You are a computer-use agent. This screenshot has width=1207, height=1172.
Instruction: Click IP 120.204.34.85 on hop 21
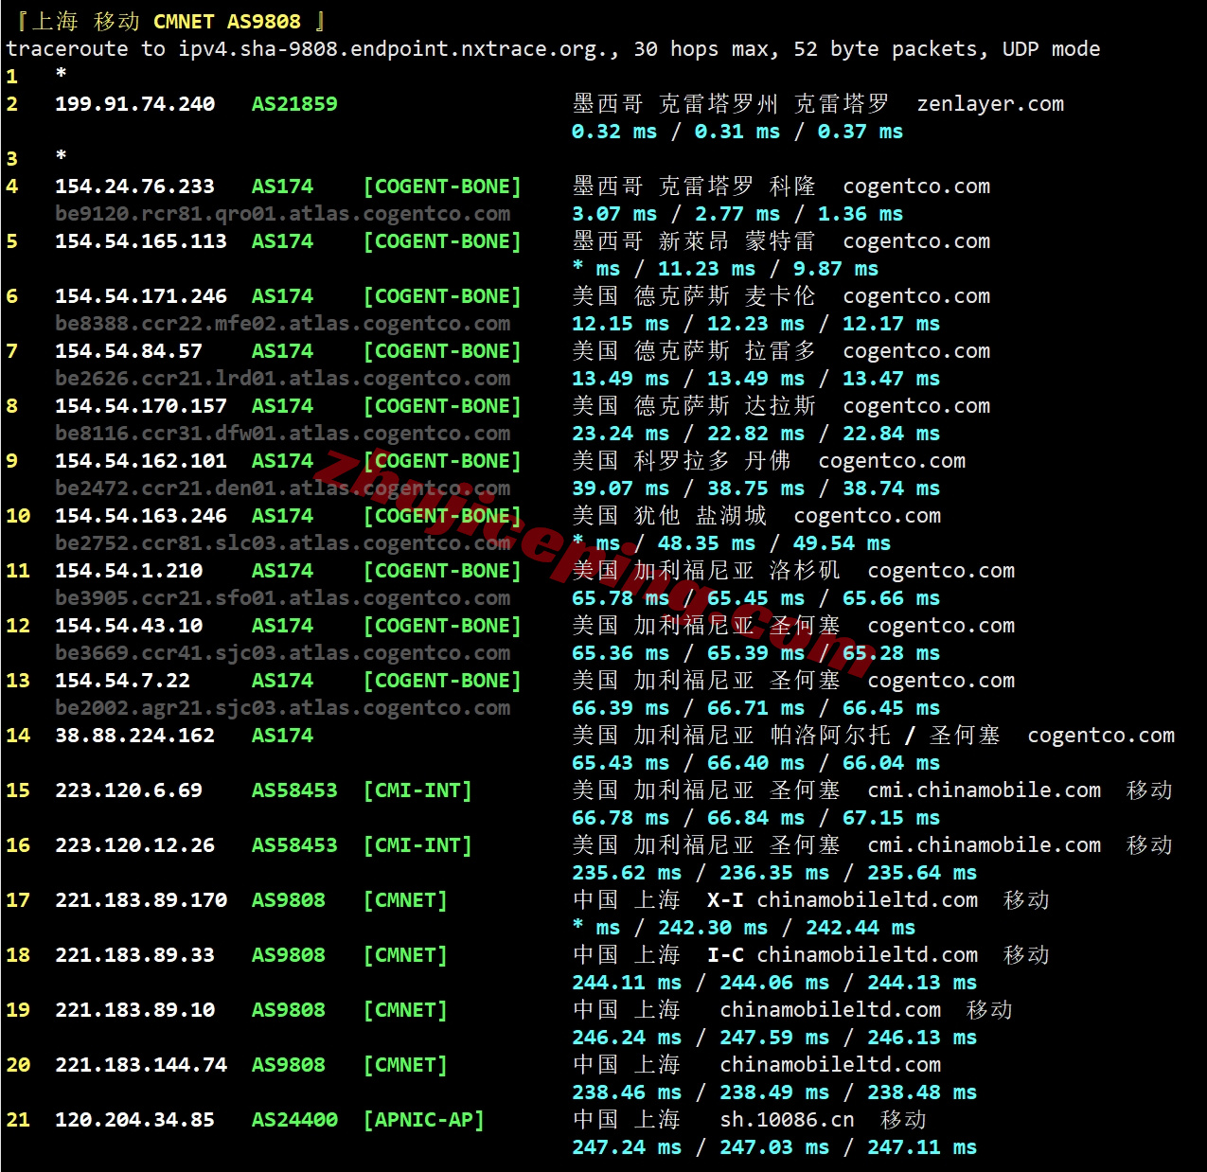(x=134, y=1120)
